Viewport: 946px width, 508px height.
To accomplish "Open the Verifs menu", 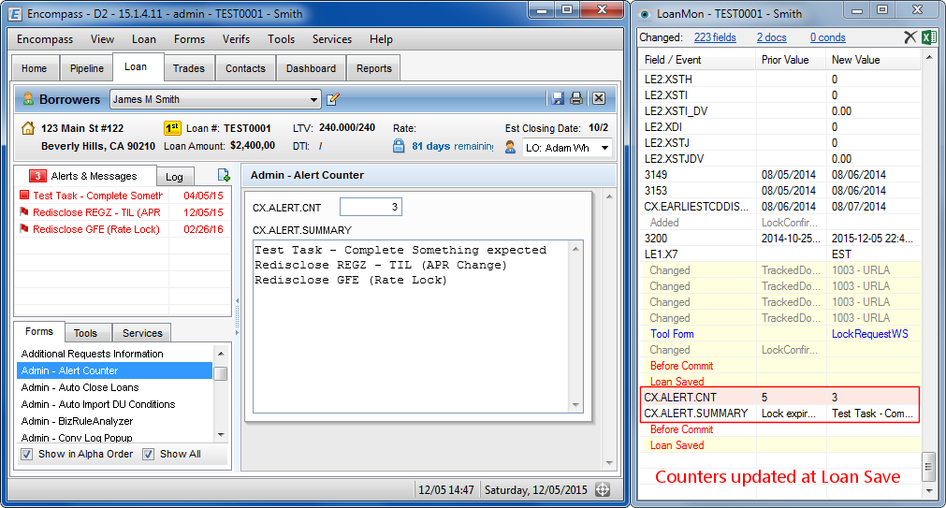I will pos(236,39).
